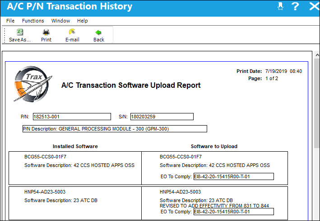
Task: Click the vertical scrollbar thumb
Action: point(317,104)
